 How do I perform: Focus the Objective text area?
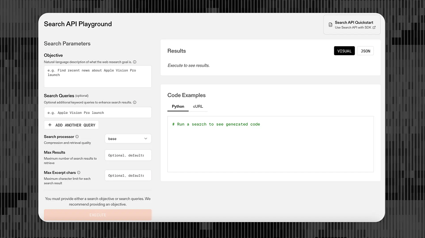(98, 76)
